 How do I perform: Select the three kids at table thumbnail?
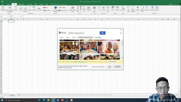click(x=88, y=47)
